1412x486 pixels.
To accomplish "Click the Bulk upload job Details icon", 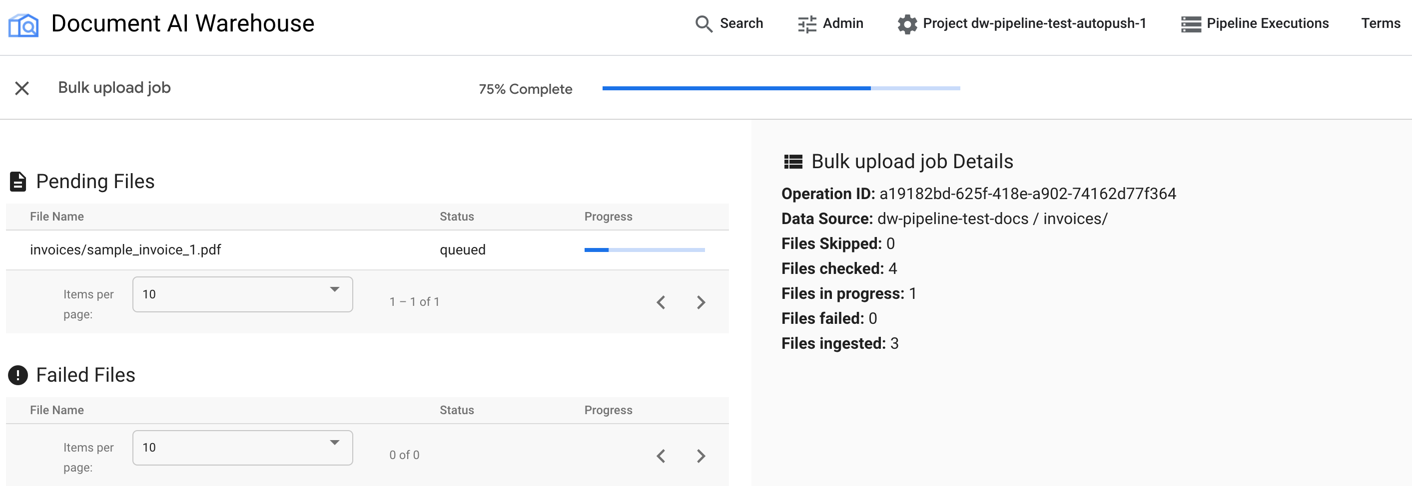I will 793,162.
